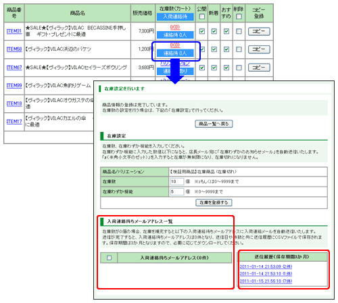Open the ITEM17 product link
The width and height of the screenshot is (338, 303).
(14, 122)
